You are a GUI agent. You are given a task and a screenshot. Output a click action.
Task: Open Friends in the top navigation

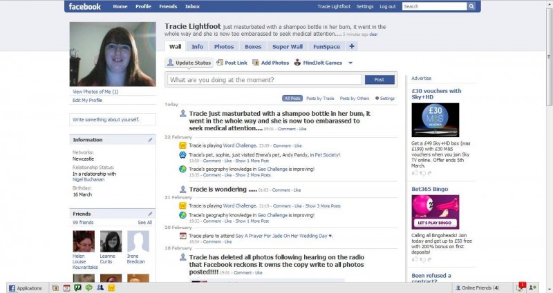pos(168,6)
